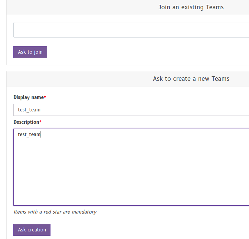The width and height of the screenshot is (249, 239).
Task: Click the Display name label
Action: tap(28, 97)
